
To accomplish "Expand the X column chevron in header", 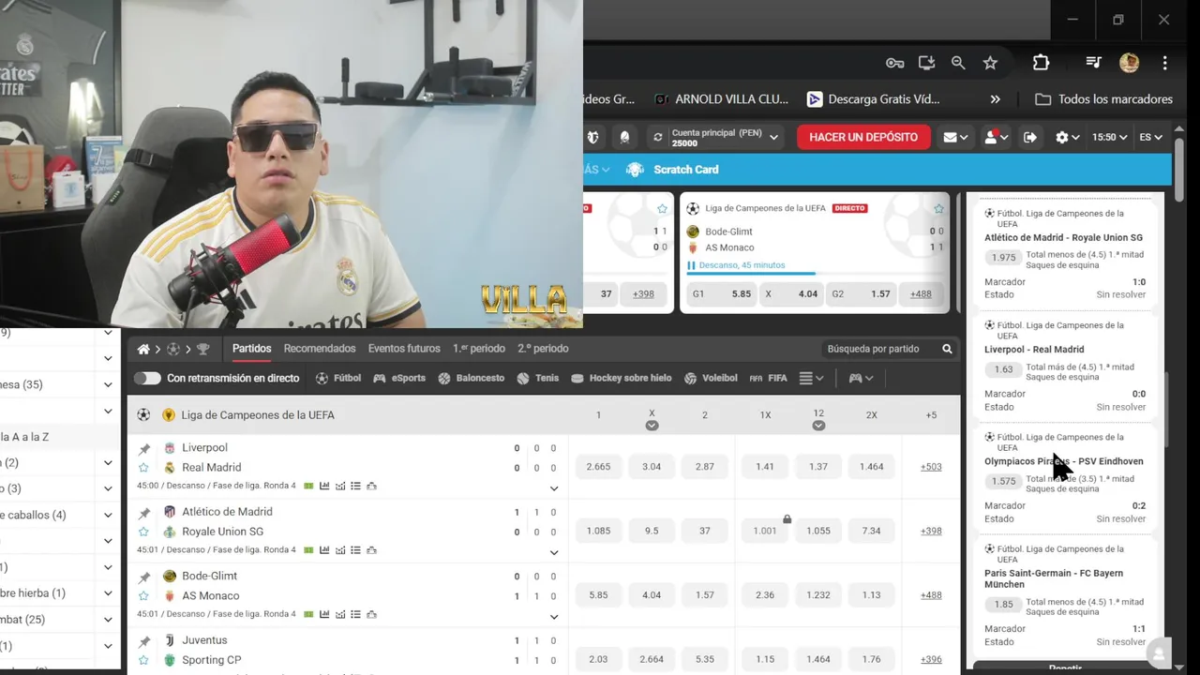I will (652, 426).
